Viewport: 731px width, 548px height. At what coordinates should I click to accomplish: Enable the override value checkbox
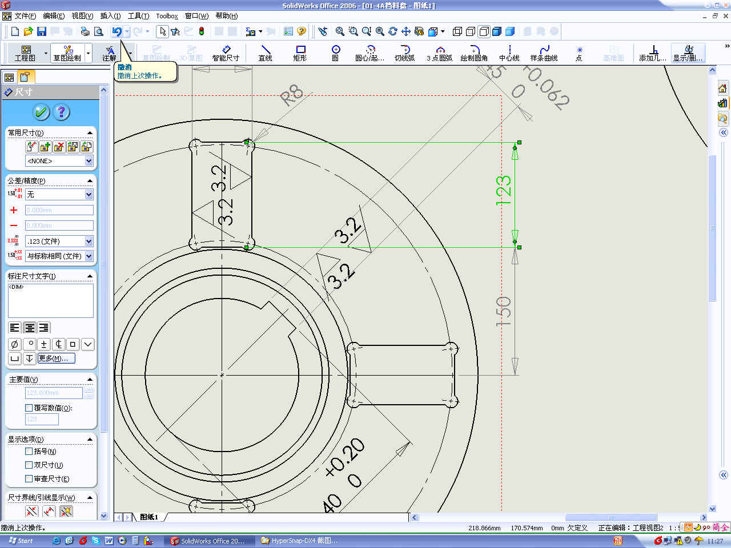click(x=29, y=408)
